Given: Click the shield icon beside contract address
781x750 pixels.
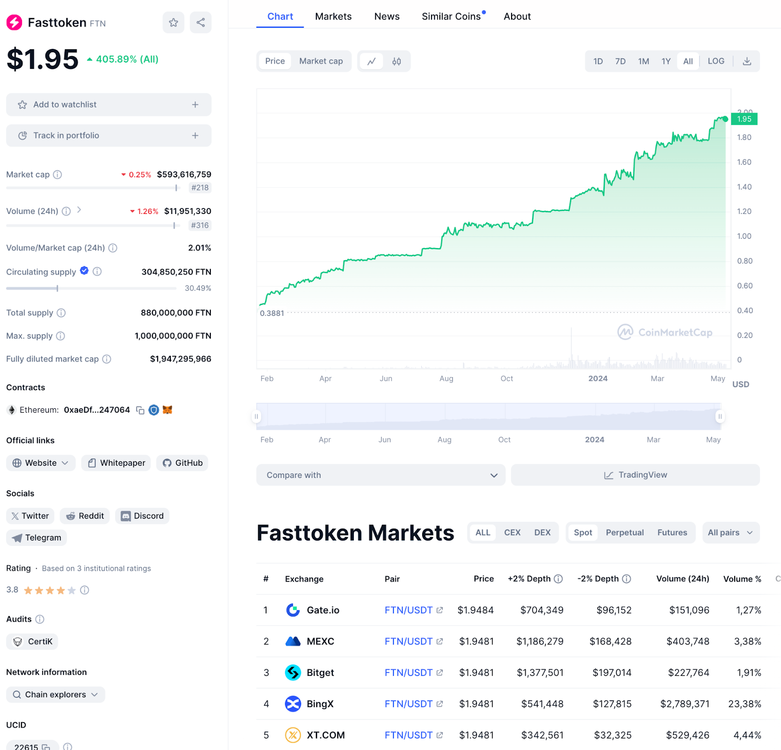Looking at the screenshot, I should point(154,410).
